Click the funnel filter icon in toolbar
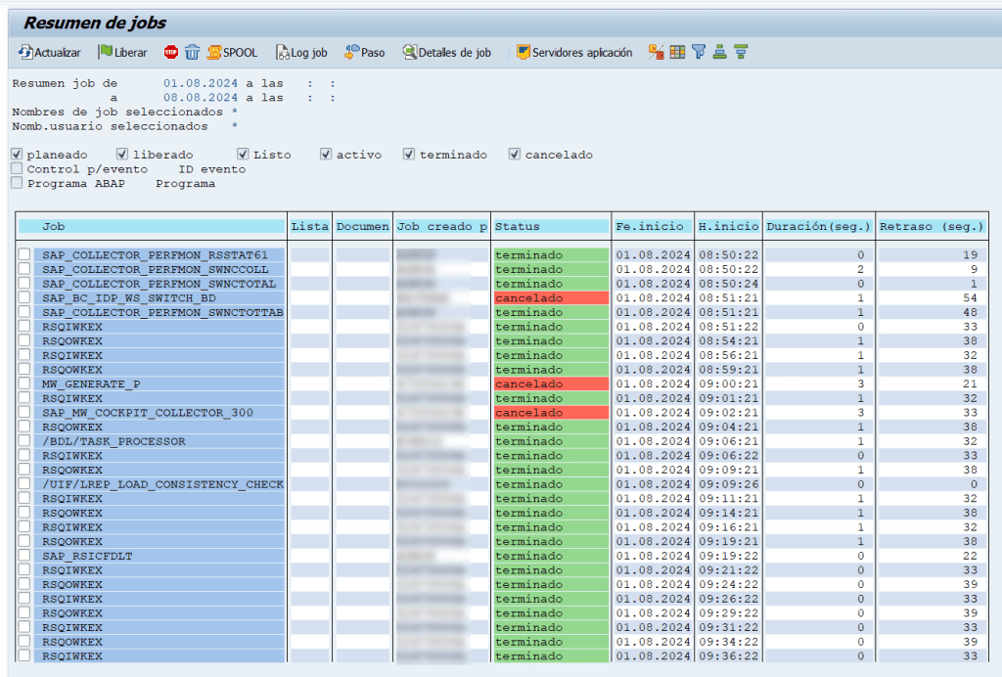Image resolution: width=1002 pixels, height=677 pixels. 699,53
